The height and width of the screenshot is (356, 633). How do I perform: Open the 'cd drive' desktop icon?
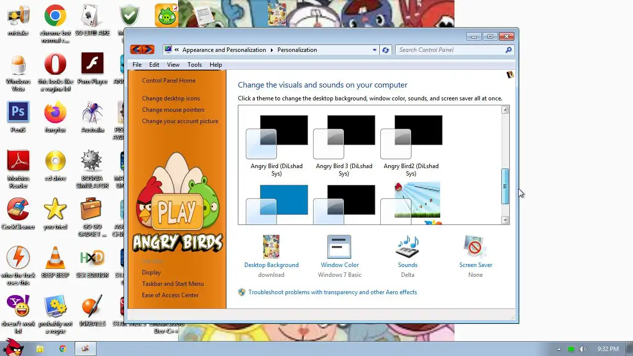point(55,166)
